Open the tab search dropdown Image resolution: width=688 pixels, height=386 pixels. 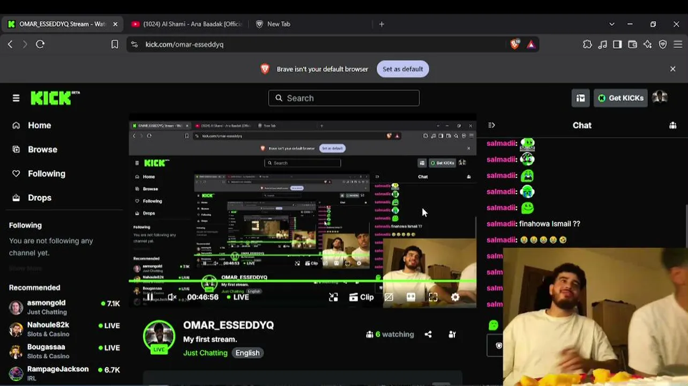(x=612, y=24)
